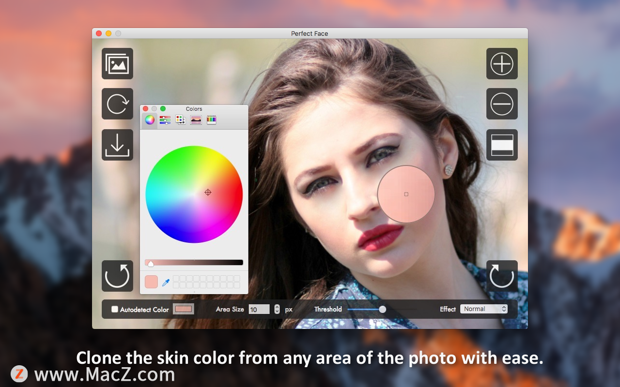This screenshot has width=620, height=387.
Task: Click the brightness slider in Colors panel
Action: point(194,263)
